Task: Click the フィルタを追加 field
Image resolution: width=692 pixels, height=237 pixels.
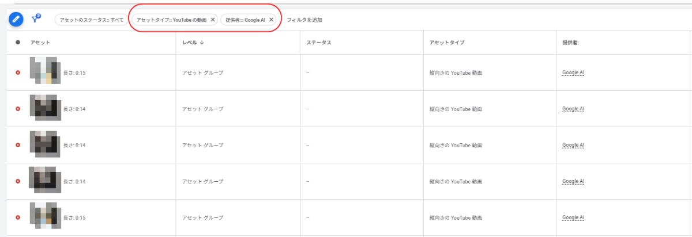Action: (304, 20)
